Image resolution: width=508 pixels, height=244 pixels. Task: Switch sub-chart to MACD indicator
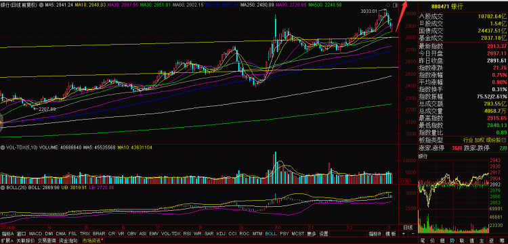click(35, 234)
